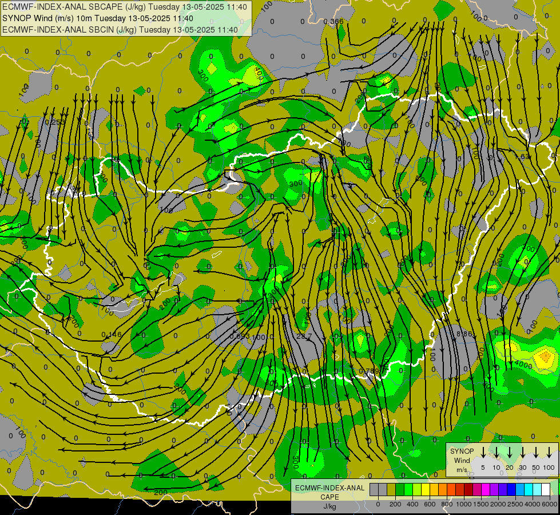The height and width of the screenshot is (515, 560).
Task: Select the bright magenta CAPE legend swatch
Action: (x=486, y=489)
